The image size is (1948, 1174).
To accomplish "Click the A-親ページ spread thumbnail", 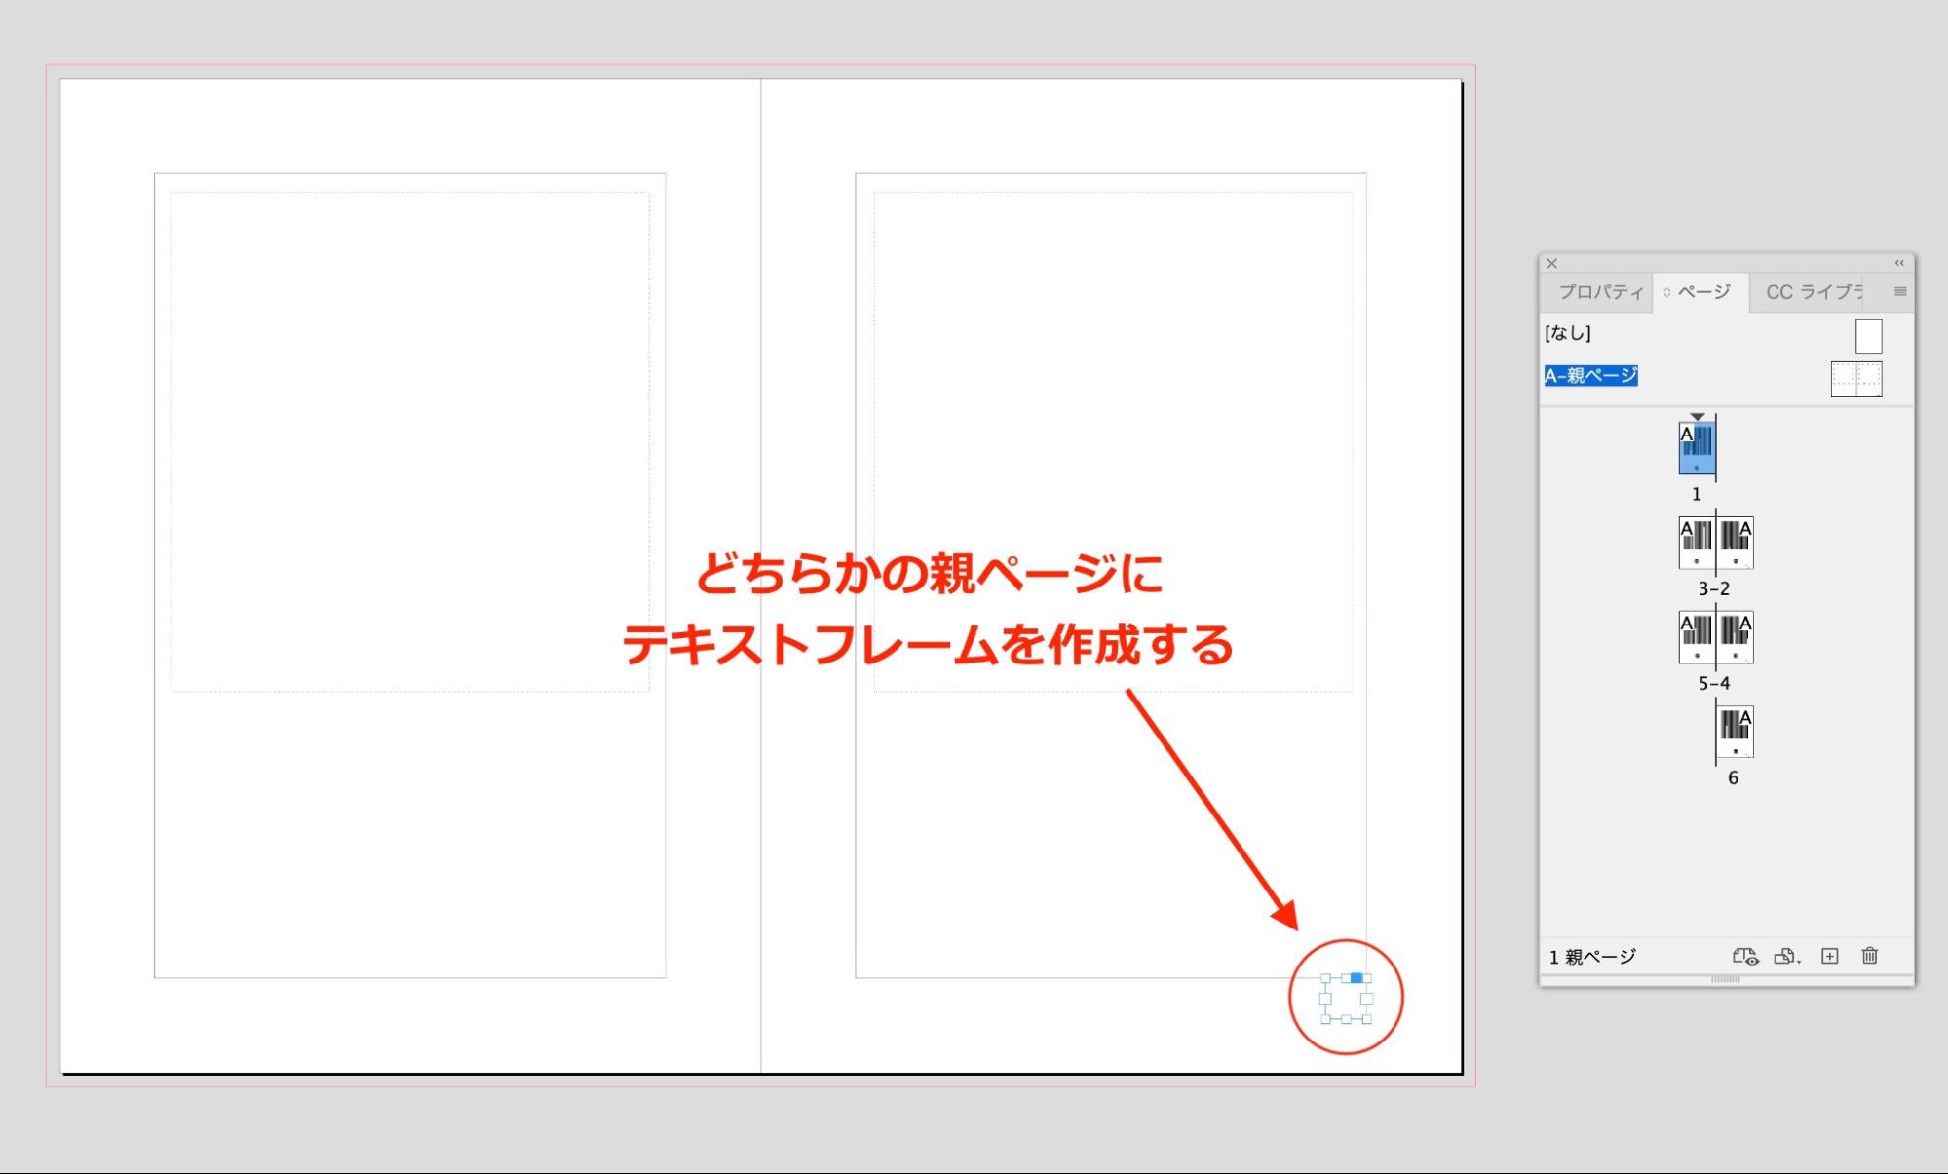I will 1856,379.
